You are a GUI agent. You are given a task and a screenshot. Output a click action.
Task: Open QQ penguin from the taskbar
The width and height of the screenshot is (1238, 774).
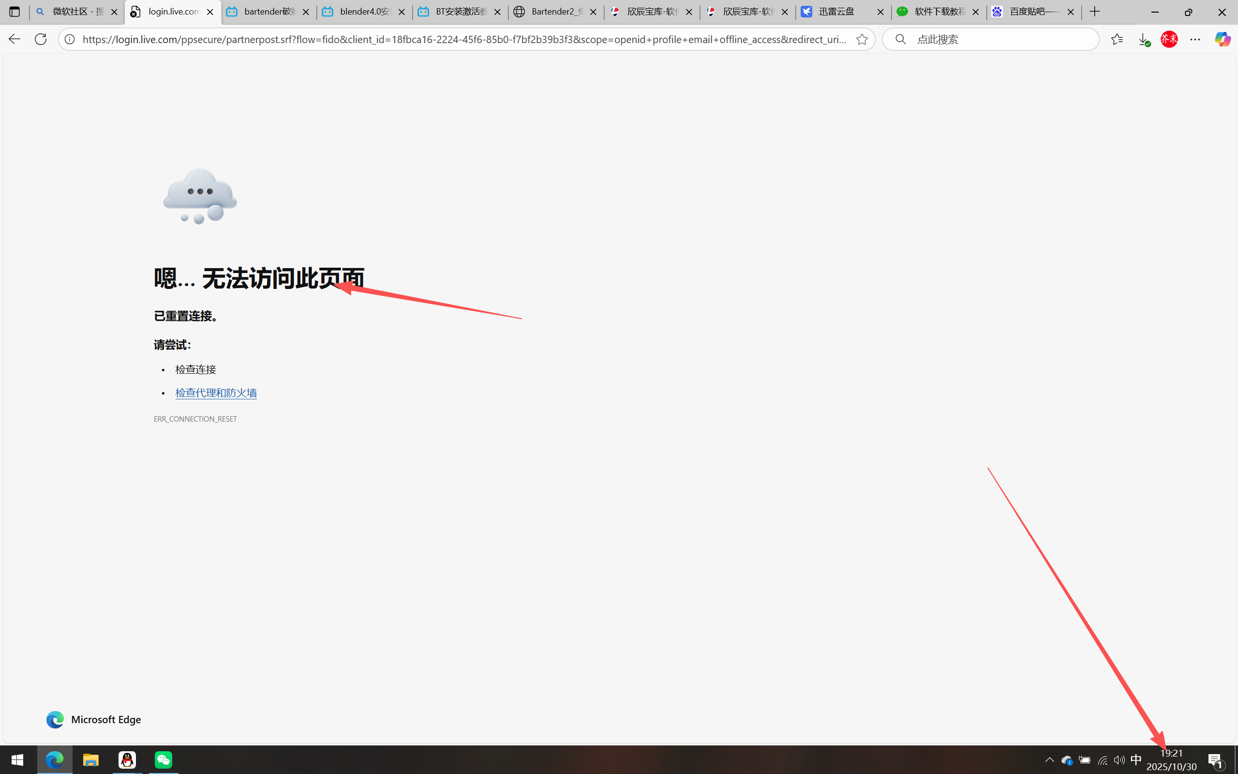[x=127, y=759]
